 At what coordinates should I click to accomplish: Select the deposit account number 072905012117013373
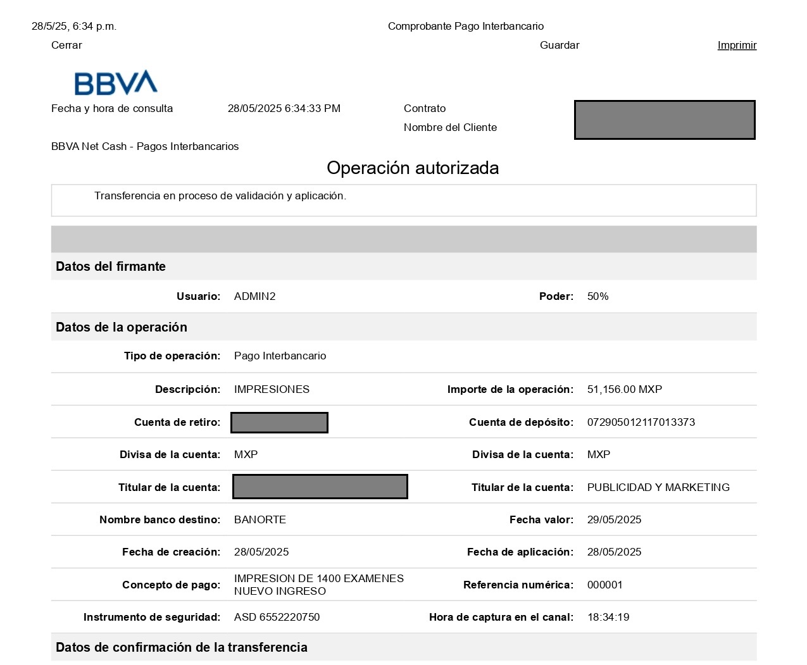point(641,422)
